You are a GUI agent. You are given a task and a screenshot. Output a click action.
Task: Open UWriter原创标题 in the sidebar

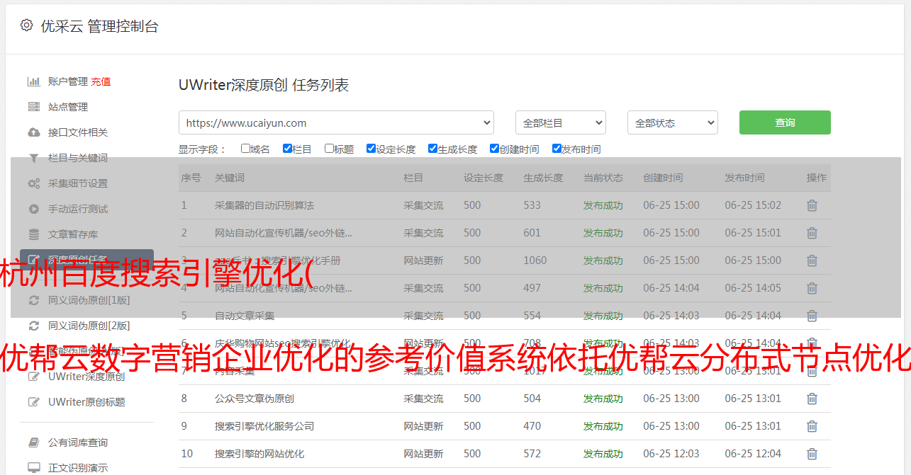(86, 402)
